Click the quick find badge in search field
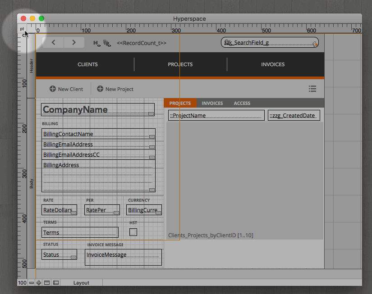372x294 pixels. (315, 44)
